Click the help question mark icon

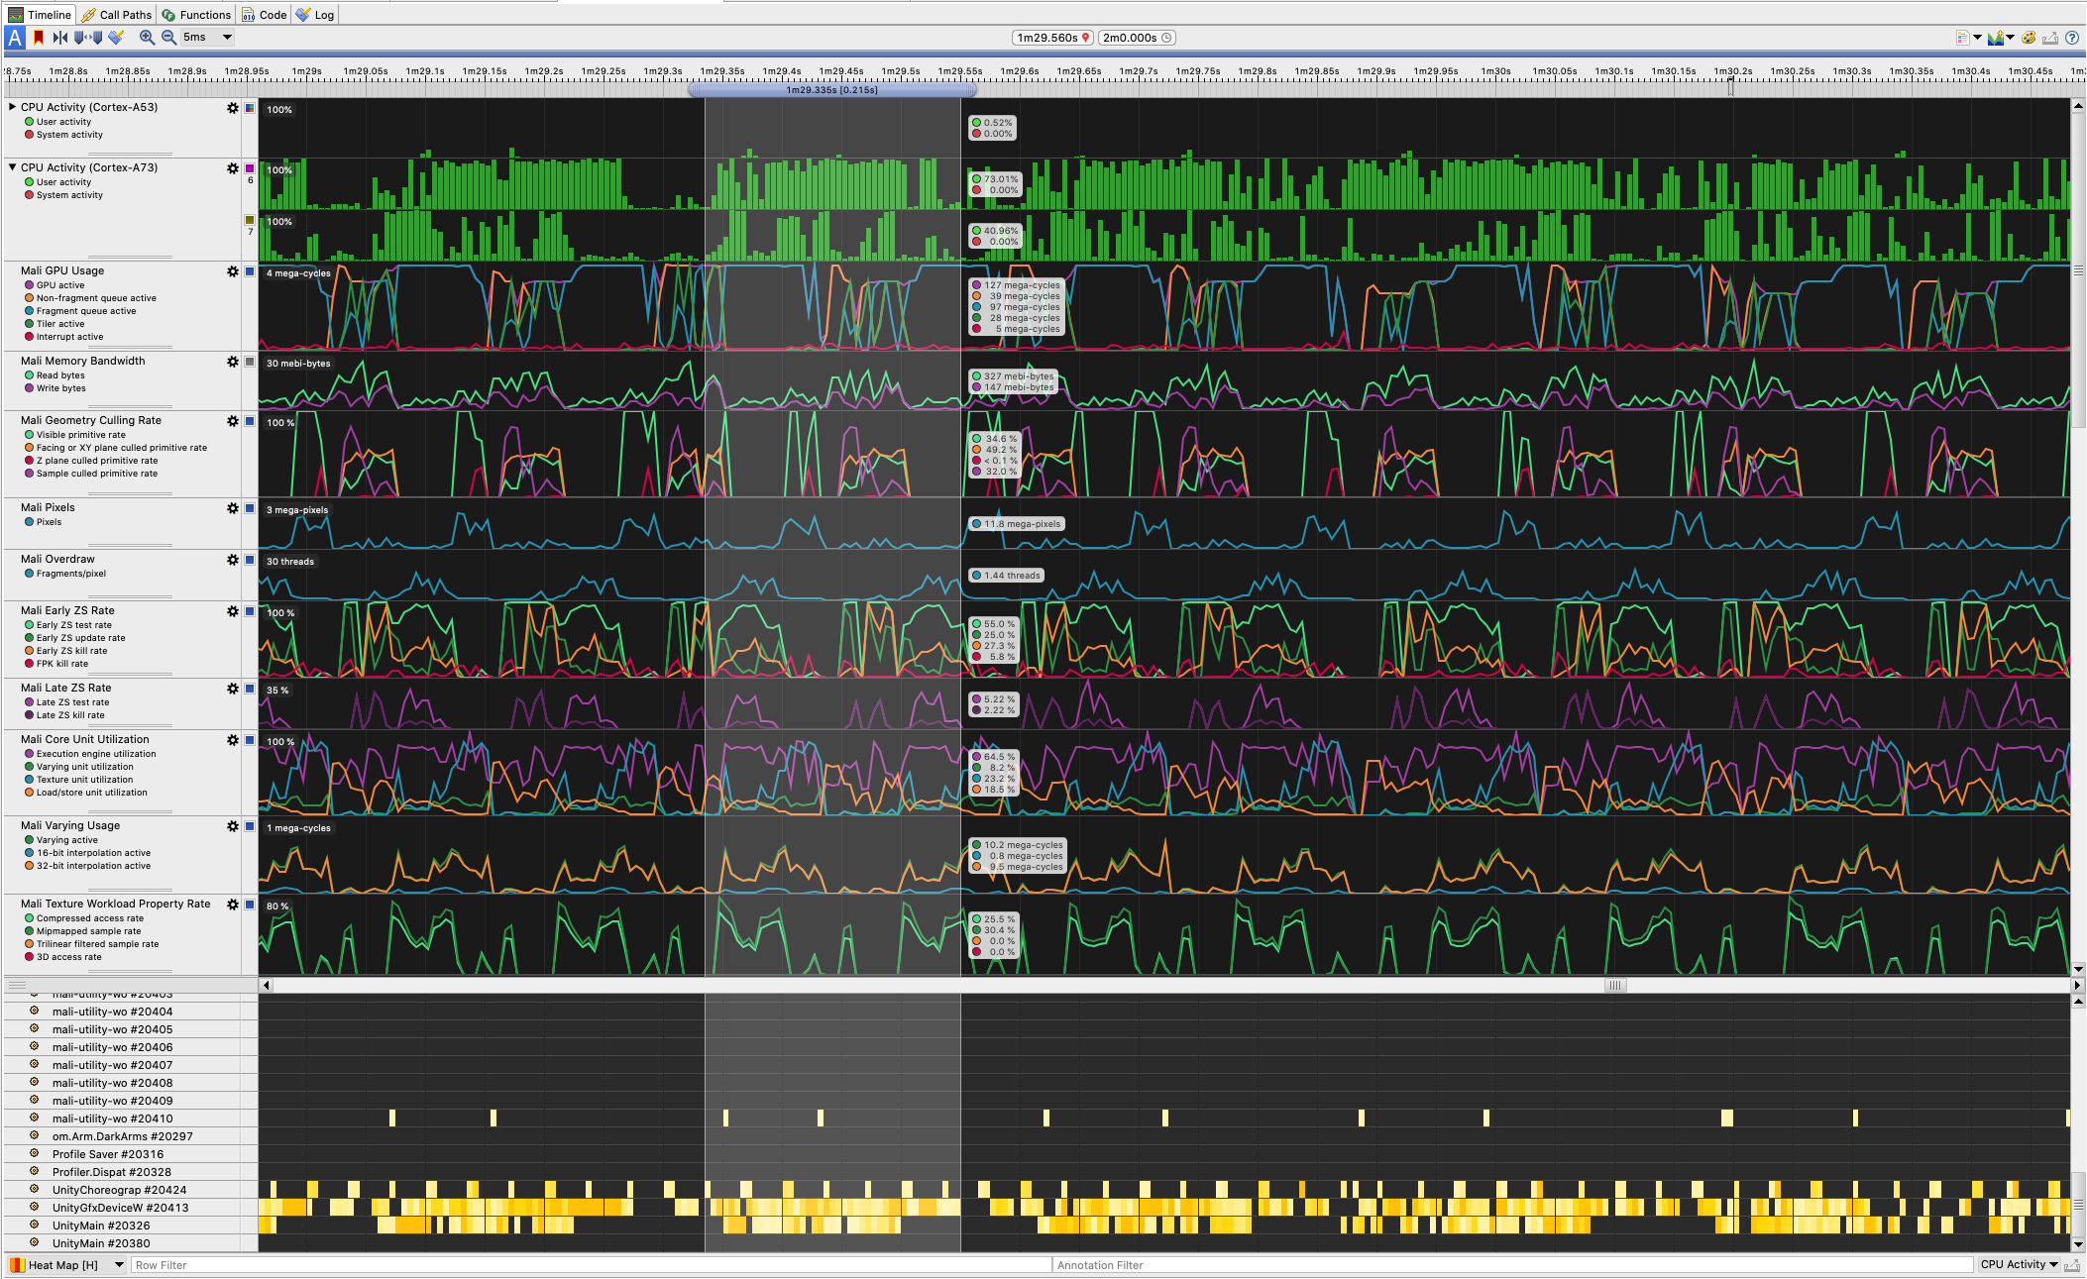tap(2073, 38)
